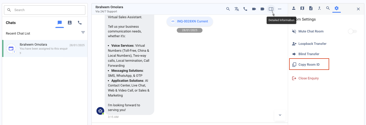
Task: Start a video call with camera icon
Action: [x=254, y=9]
